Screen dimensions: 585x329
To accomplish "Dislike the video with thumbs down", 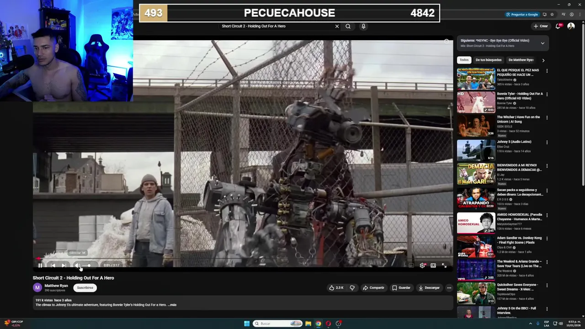I will point(352,288).
